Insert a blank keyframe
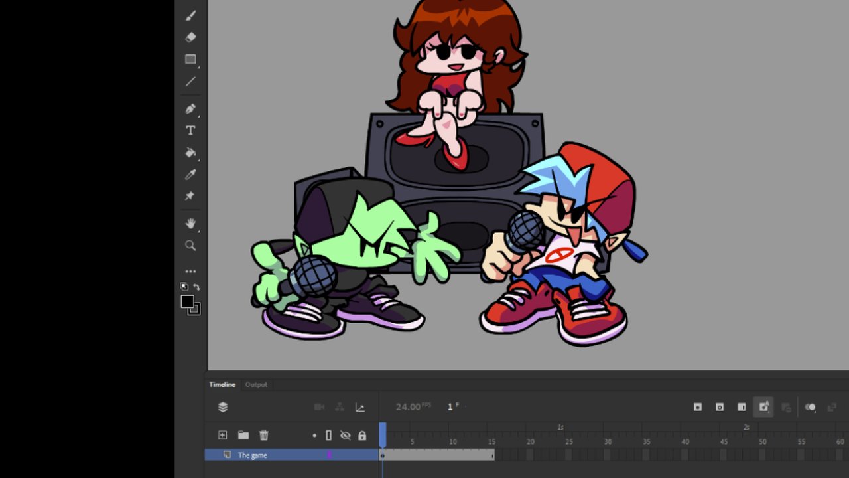 point(720,407)
